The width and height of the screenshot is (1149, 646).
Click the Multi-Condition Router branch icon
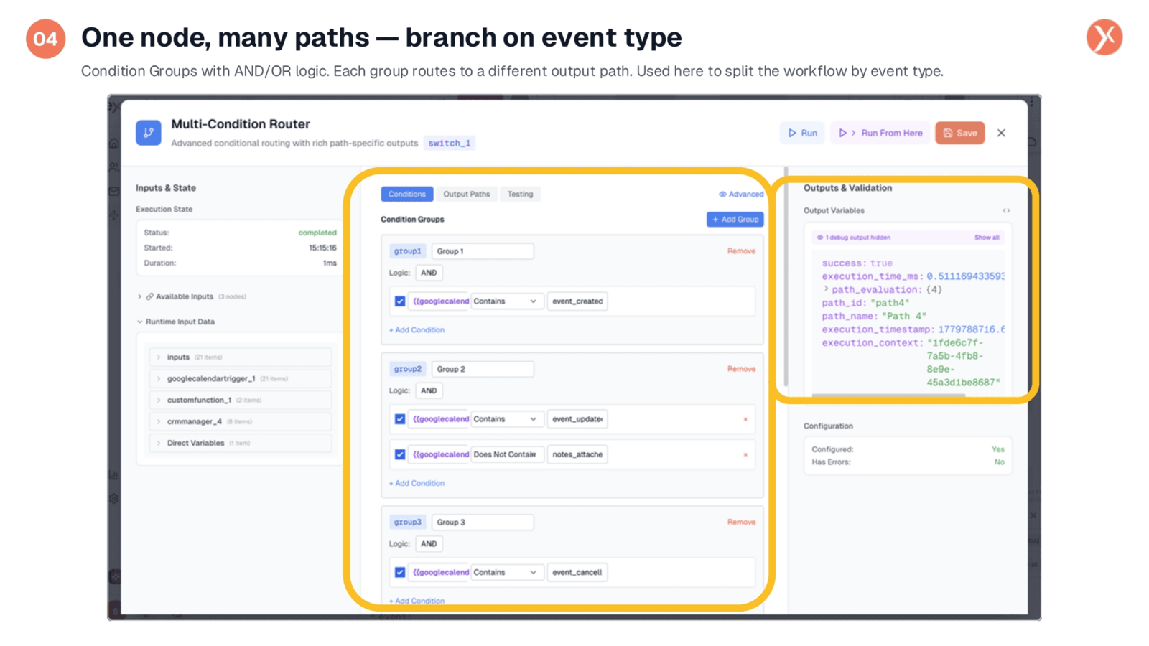[148, 133]
